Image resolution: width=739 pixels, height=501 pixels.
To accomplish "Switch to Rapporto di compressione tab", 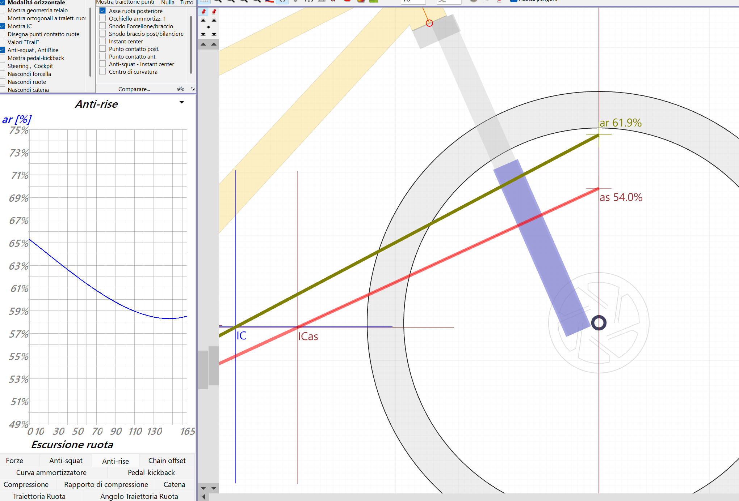I will (106, 484).
